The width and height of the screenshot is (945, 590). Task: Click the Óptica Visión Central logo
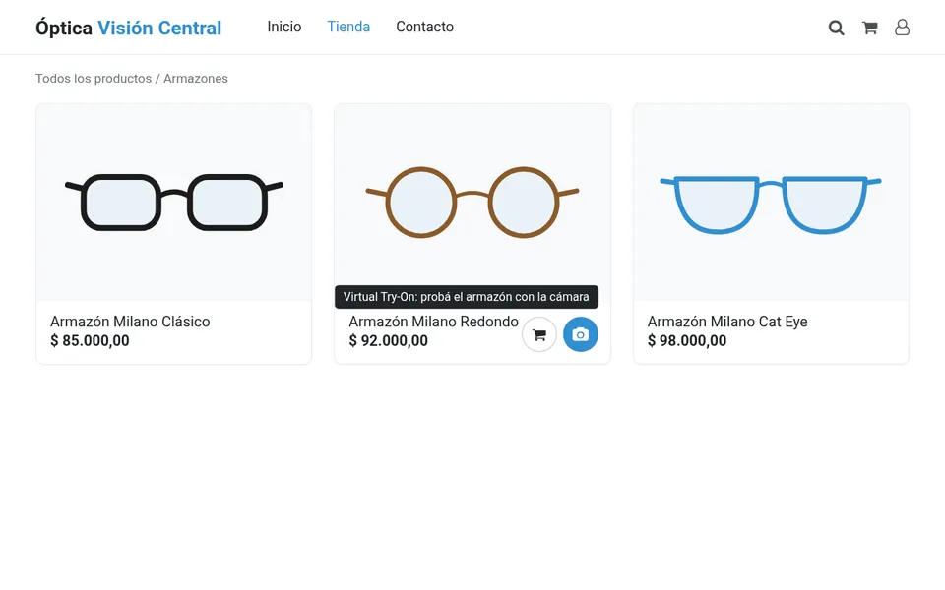click(x=128, y=28)
